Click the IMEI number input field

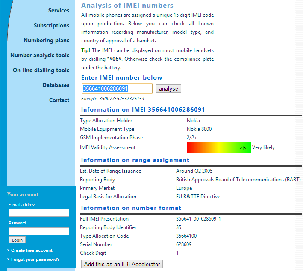pyautogui.click(x=117, y=88)
